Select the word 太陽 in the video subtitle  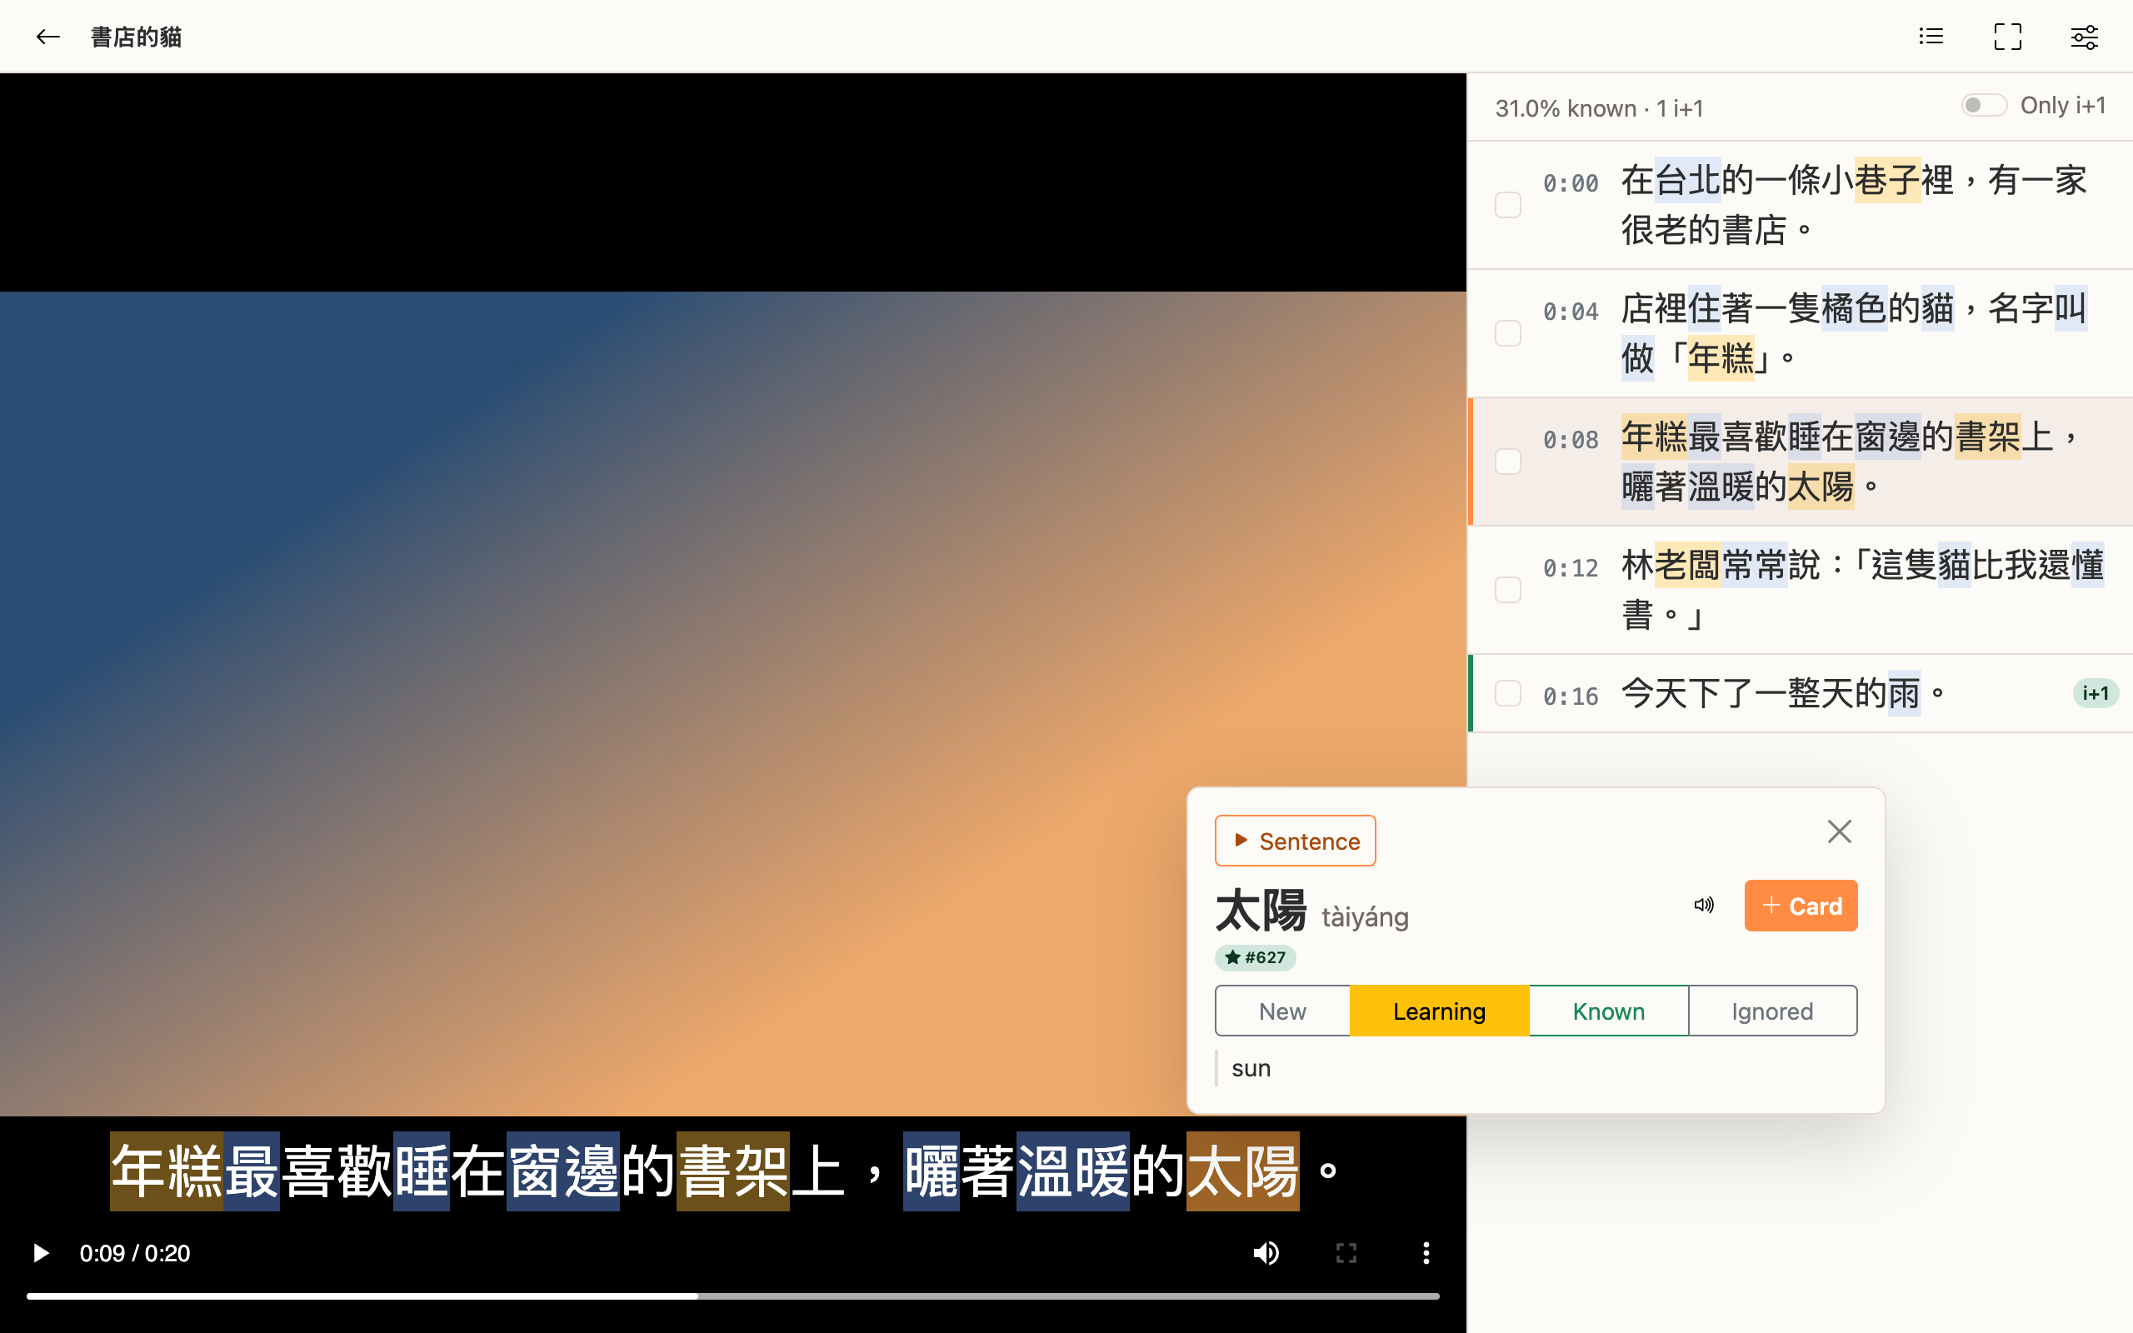(x=1243, y=1171)
